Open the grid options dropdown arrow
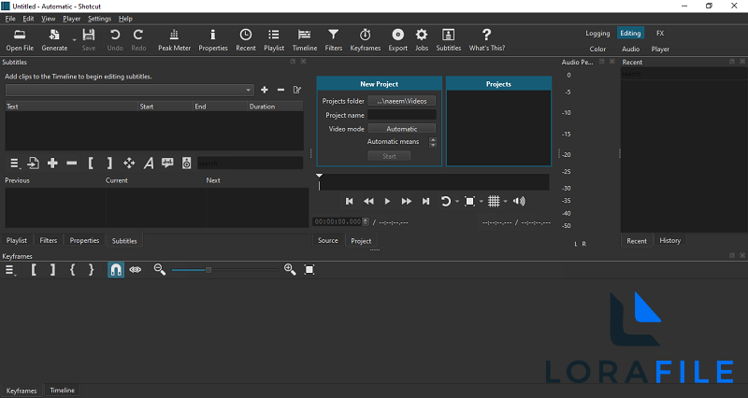Screen dimensions: 748x398 (505, 201)
